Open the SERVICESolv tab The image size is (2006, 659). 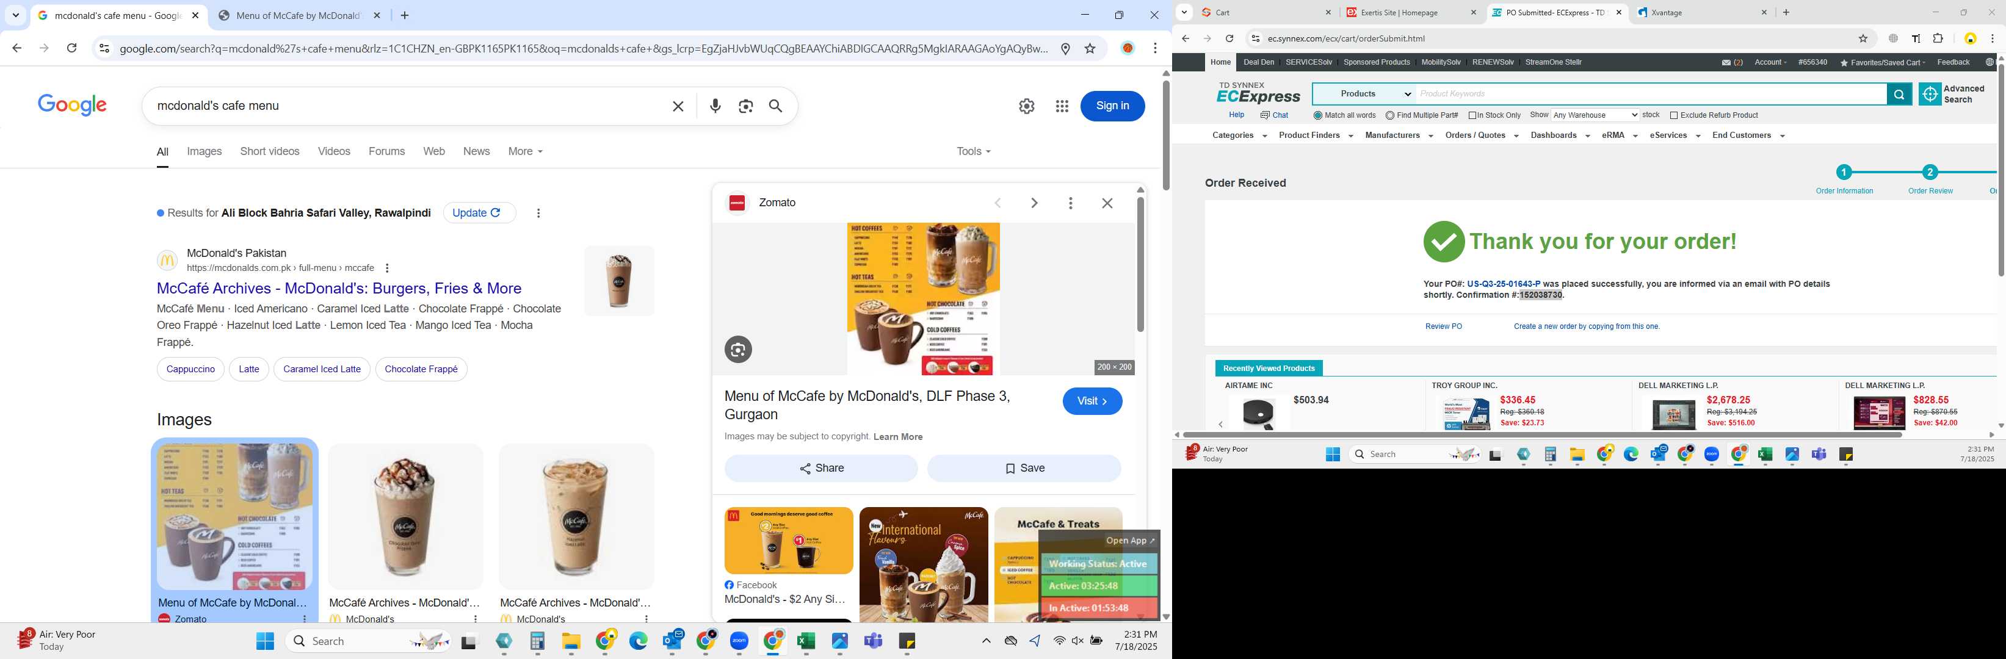pyautogui.click(x=1308, y=62)
